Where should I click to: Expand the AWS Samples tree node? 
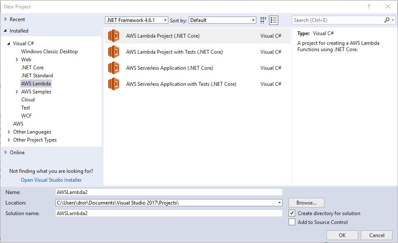tap(17, 92)
